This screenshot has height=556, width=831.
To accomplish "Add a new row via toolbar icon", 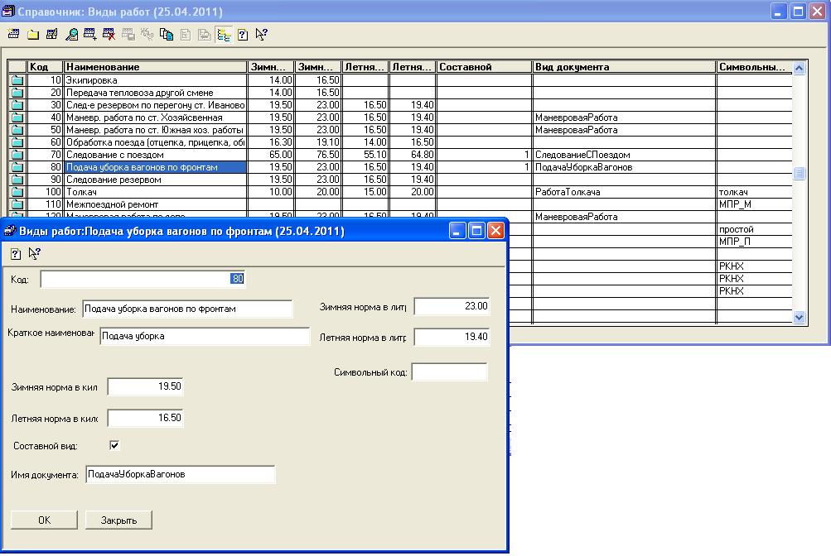I will coord(14,35).
